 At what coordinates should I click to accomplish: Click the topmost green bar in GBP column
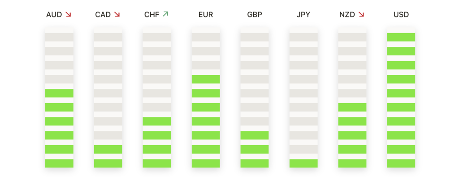click(x=255, y=135)
